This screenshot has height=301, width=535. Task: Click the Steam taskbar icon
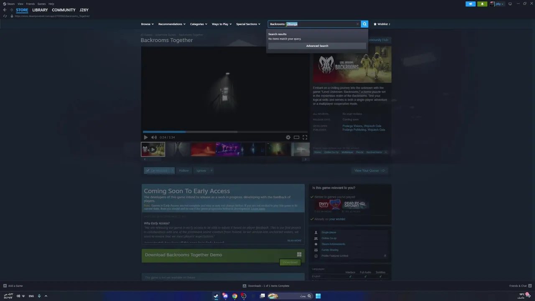216,296
